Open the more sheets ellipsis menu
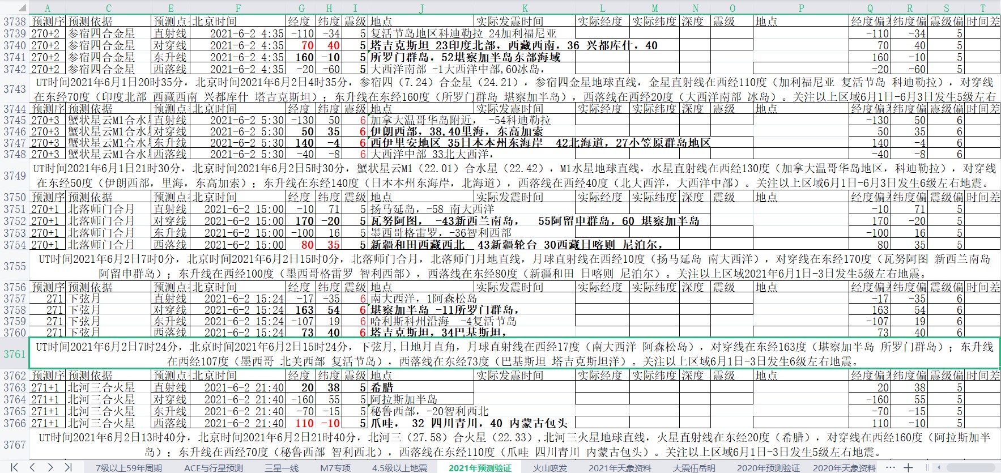 point(891,467)
